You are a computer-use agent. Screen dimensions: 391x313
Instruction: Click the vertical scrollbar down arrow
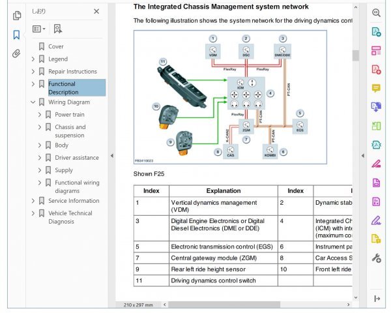pos(356,297)
